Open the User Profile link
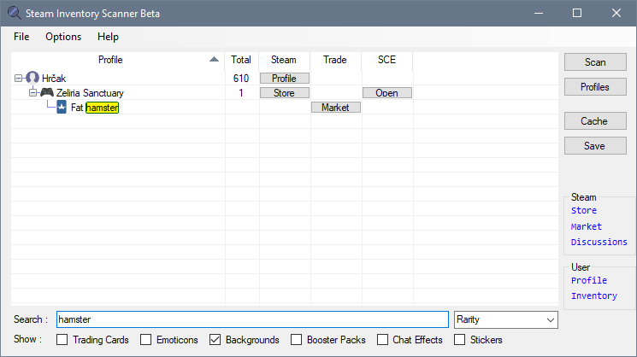The height and width of the screenshot is (357, 637). click(589, 280)
